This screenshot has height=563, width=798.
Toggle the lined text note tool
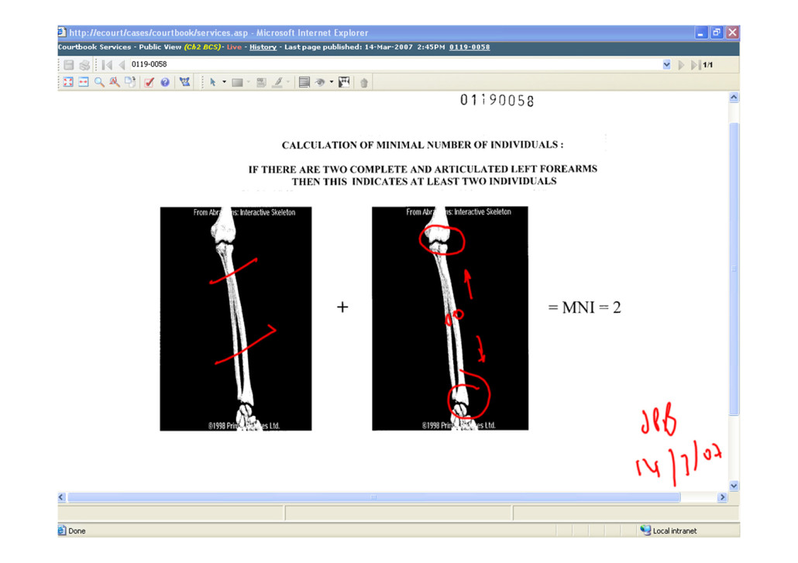[304, 82]
